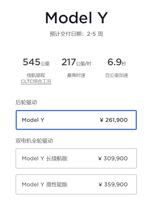
Task: Click the ¥ 261,900 price
Action: 114,120
